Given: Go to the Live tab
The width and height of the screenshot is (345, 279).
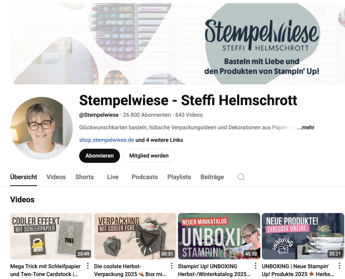Looking at the screenshot, I should coord(113,177).
